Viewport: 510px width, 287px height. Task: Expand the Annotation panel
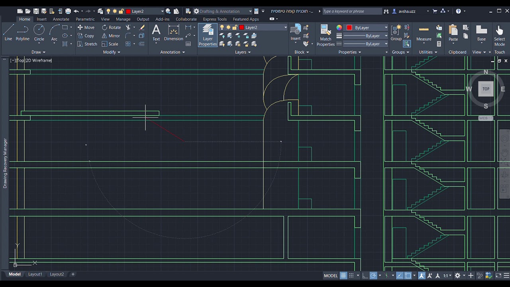click(x=173, y=52)
